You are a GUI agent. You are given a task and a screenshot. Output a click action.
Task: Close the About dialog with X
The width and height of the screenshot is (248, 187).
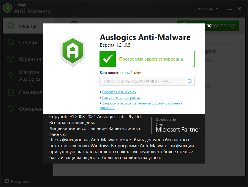(x=209, y=26)
